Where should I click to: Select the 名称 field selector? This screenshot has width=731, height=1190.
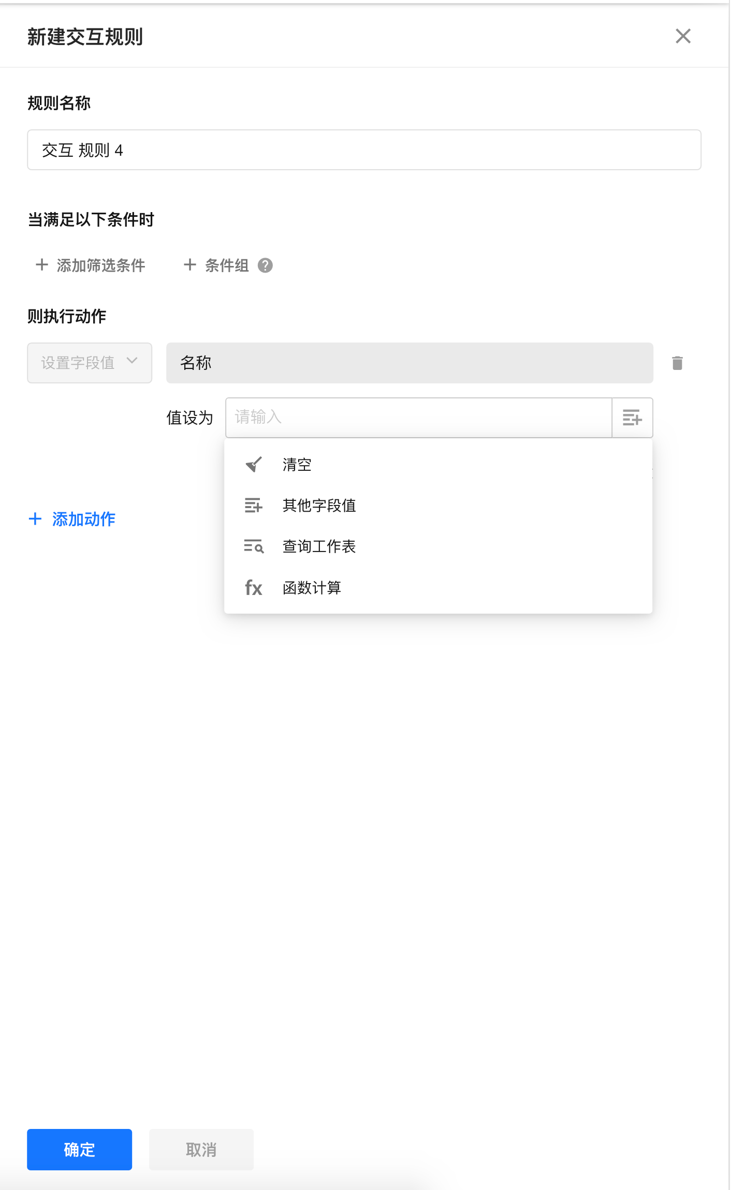(409, 363)
